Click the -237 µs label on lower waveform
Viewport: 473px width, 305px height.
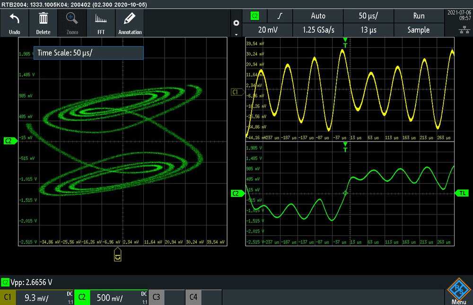tap(272, 242)
